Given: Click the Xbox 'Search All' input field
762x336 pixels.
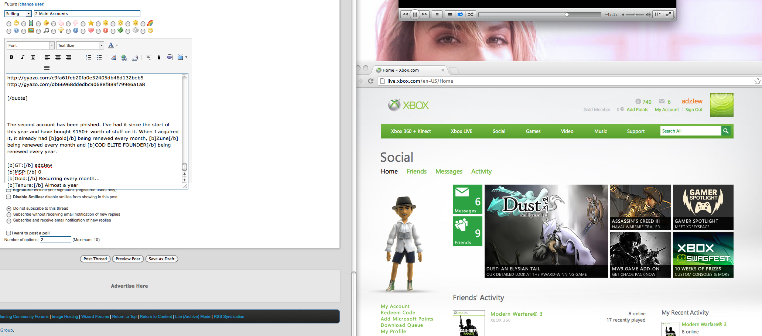Looking at the screenshot, I should click(691, 131).
